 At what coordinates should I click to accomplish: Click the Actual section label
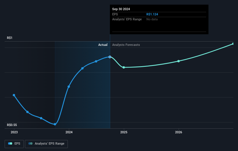click(x=103, y=45)
